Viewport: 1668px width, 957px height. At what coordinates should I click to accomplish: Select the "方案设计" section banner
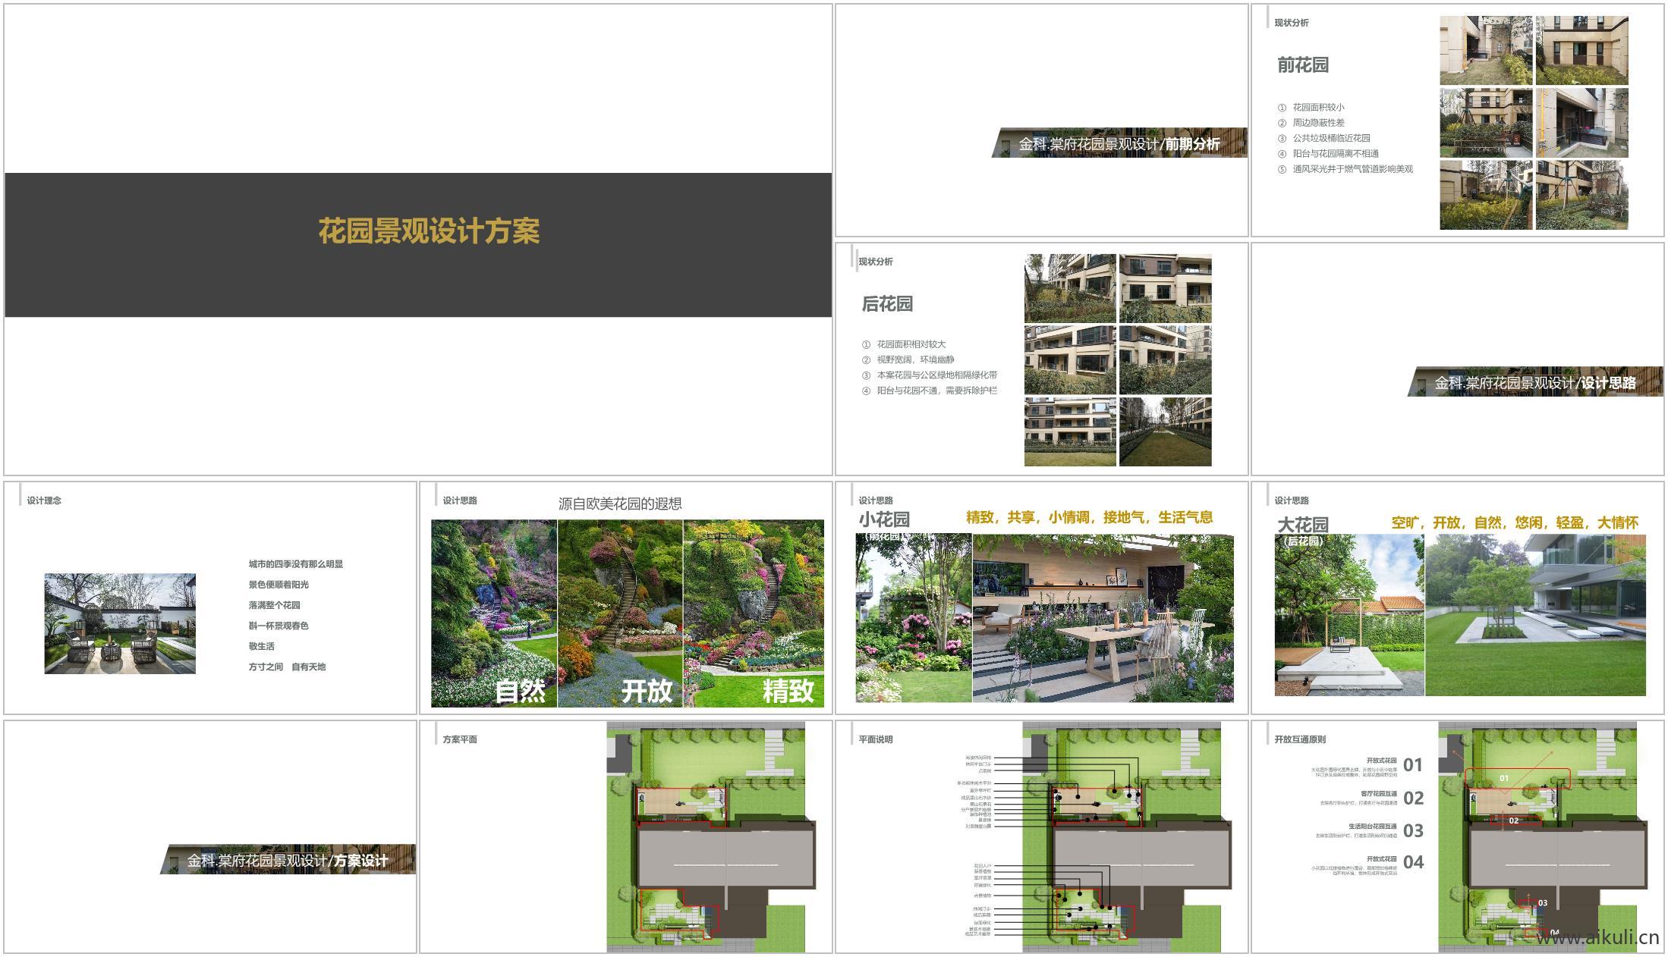tap(285, 859)
